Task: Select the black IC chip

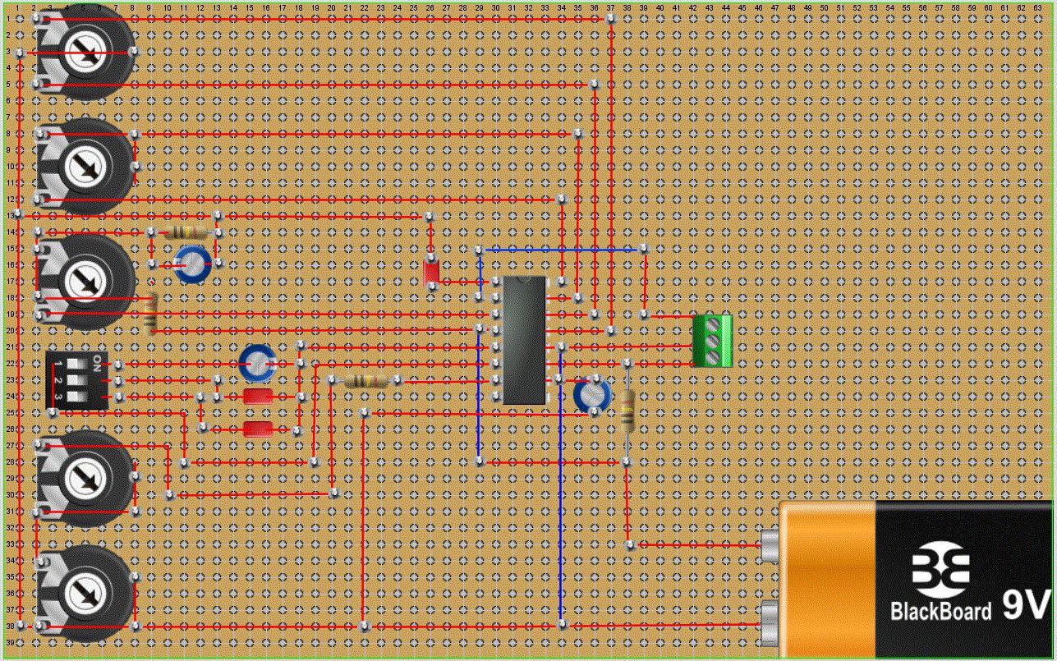Action: pos(524,340)
